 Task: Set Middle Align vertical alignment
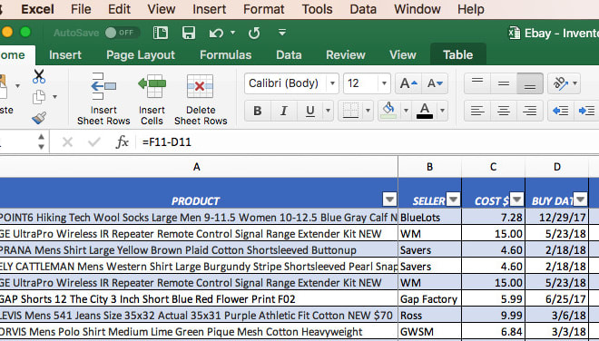[x=504, y=83]
